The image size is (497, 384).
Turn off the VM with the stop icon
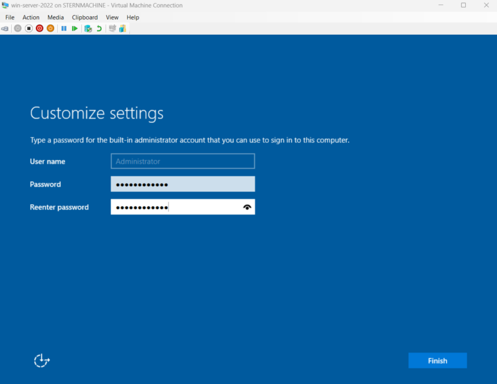pyautogui.click(x=29, y=29)
